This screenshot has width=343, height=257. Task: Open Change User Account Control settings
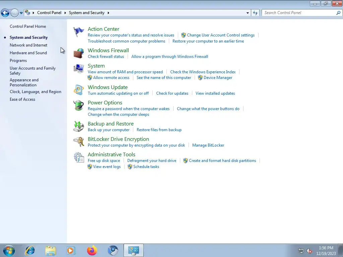pos(221,35)
